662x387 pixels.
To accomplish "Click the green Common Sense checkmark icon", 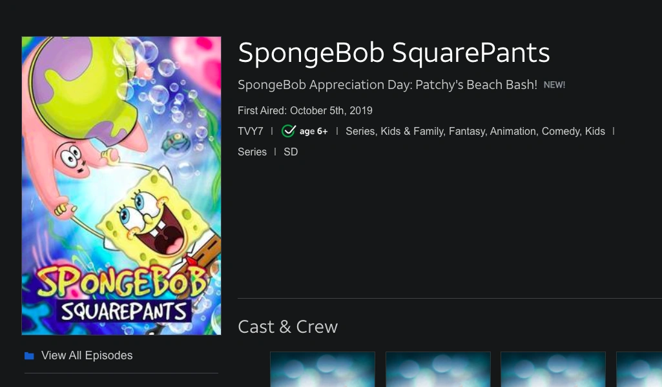I will point(289,131).
